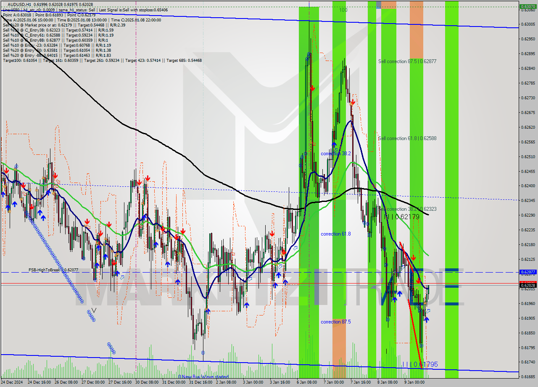The height and width of the screenshot is (387, 538).
Task: Click the 0.61740 price axis value
Action: tap(527, 362)
